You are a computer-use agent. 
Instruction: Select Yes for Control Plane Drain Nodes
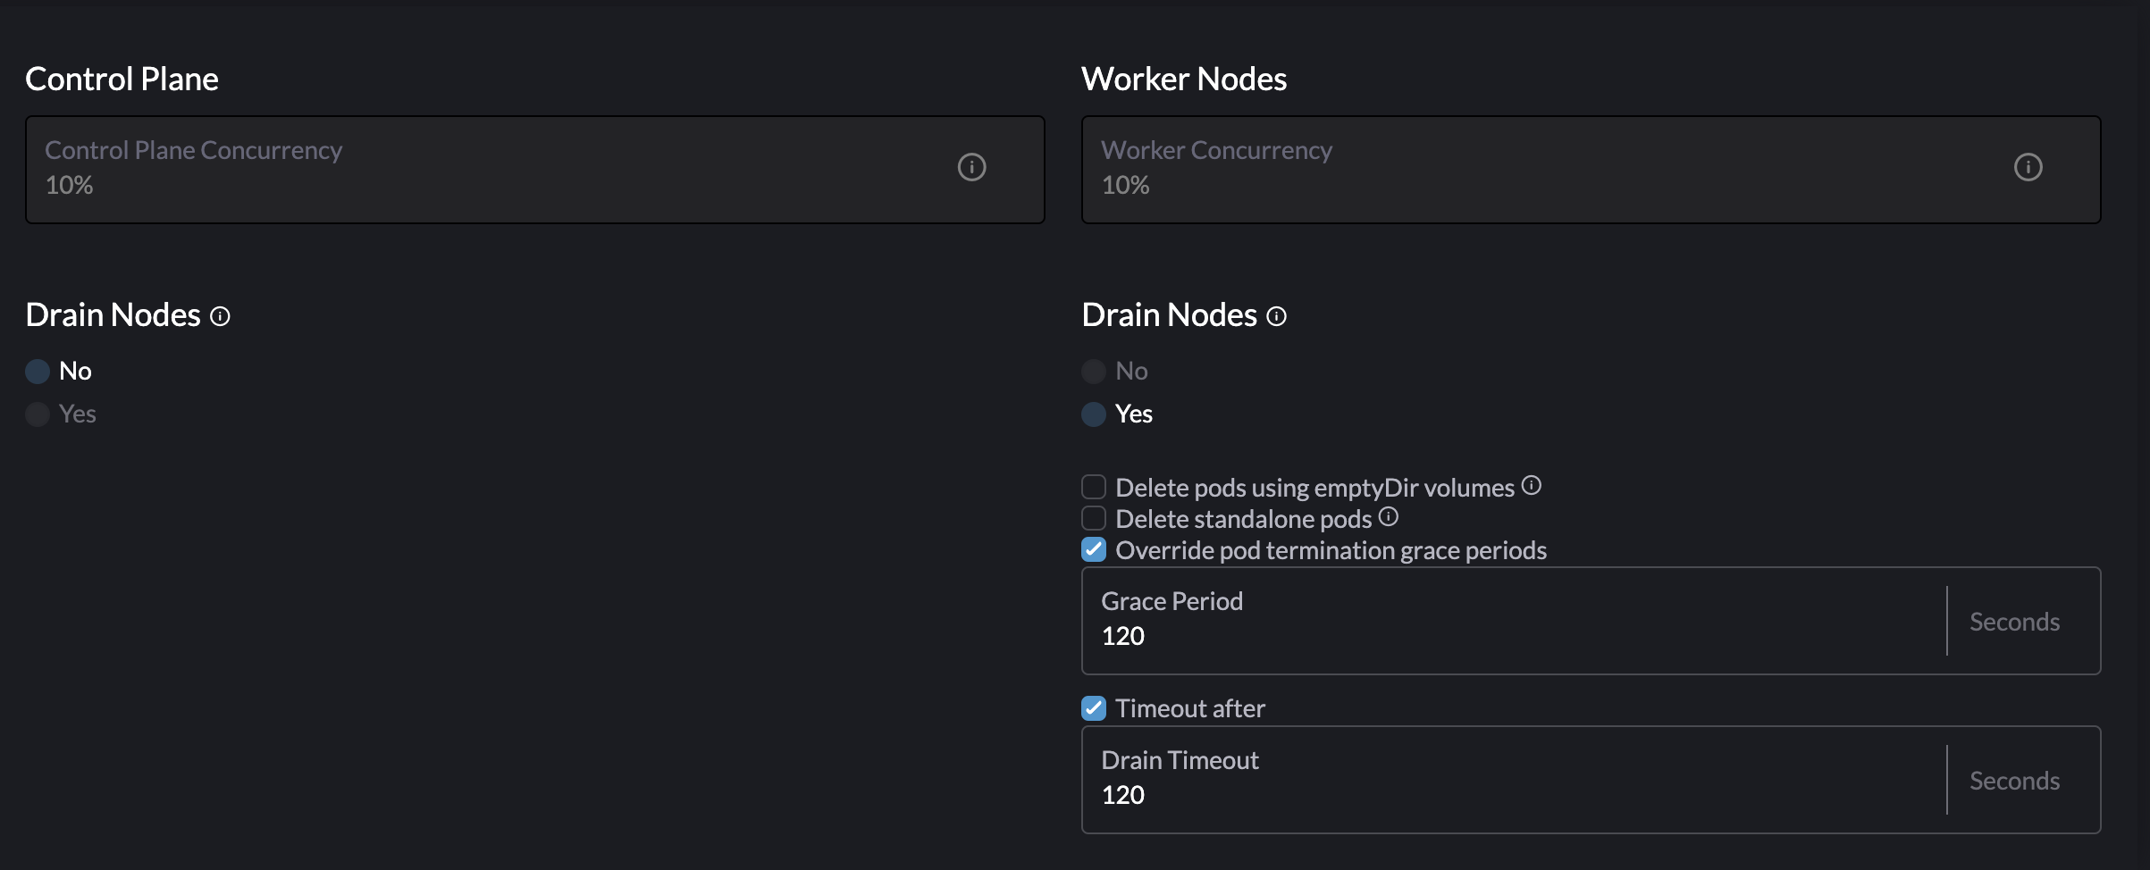[x=38, y=414]
